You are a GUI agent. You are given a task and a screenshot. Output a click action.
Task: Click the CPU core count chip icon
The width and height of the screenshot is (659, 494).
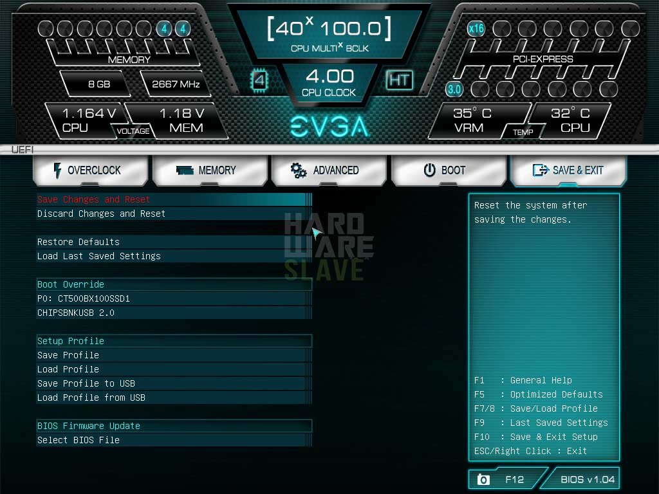[x=259, y=80]
